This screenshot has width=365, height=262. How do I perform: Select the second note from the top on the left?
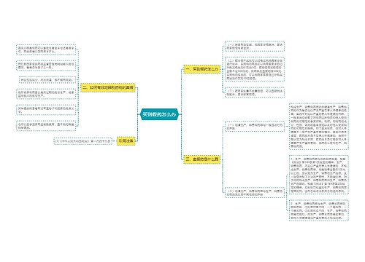(46, 65)
